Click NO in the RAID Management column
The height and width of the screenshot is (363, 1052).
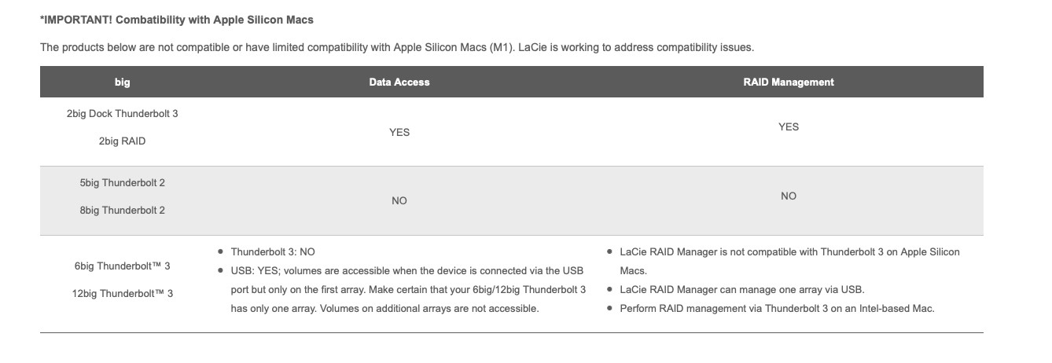788,196
